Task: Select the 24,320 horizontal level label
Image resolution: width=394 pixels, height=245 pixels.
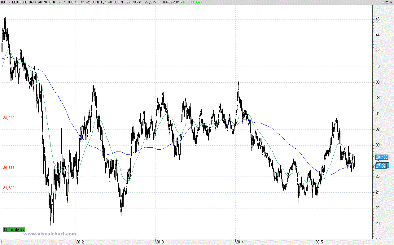Action: 9,188
